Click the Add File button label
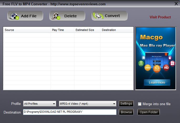The height and width of the screenshot is (123, 180). tap(29, 16)
